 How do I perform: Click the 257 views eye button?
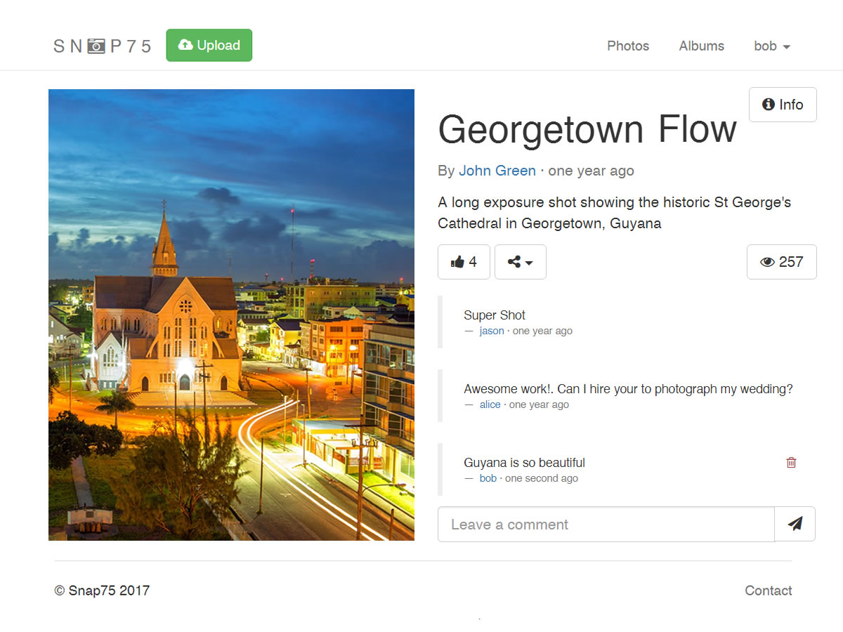782,262
